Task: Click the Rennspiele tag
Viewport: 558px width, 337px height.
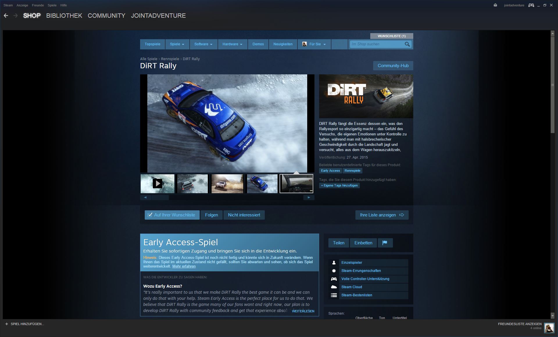Action: coord(352,171)
